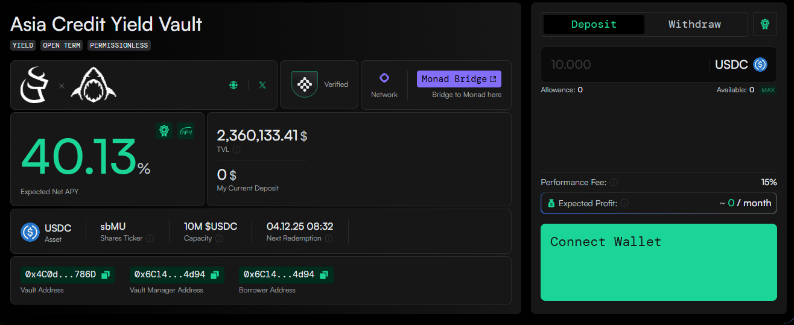Click the 04.12.25 08:32 redemption date
Viewport: 794px width, 325px height.
click(x=300, y=227)
